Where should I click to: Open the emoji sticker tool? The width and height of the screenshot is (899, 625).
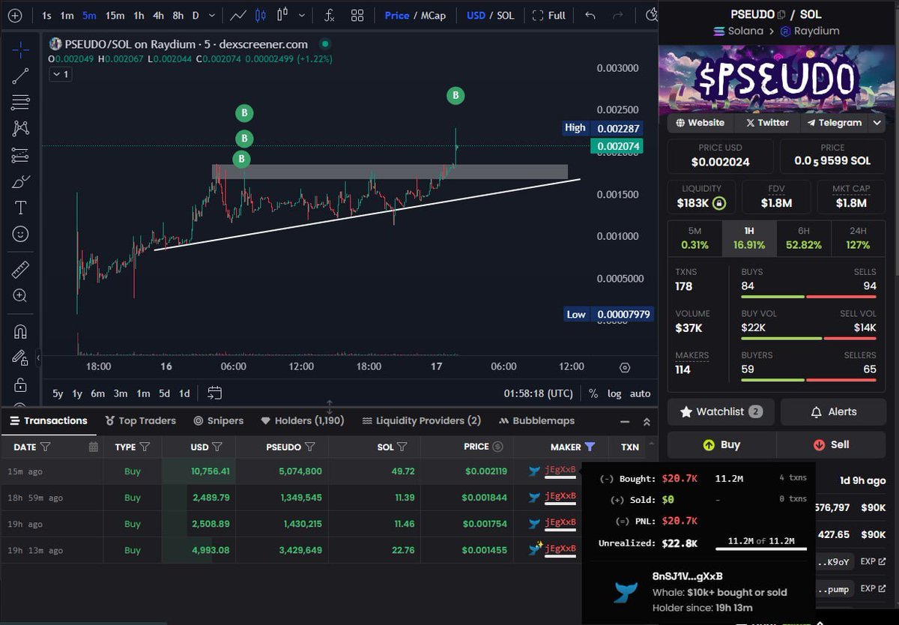click(20, 235)
